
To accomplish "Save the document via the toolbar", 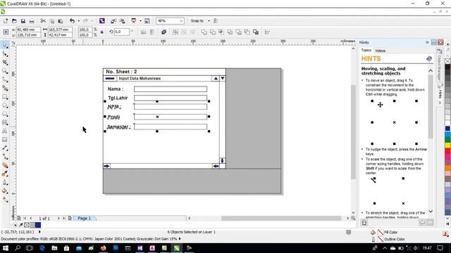I will 23,21.
